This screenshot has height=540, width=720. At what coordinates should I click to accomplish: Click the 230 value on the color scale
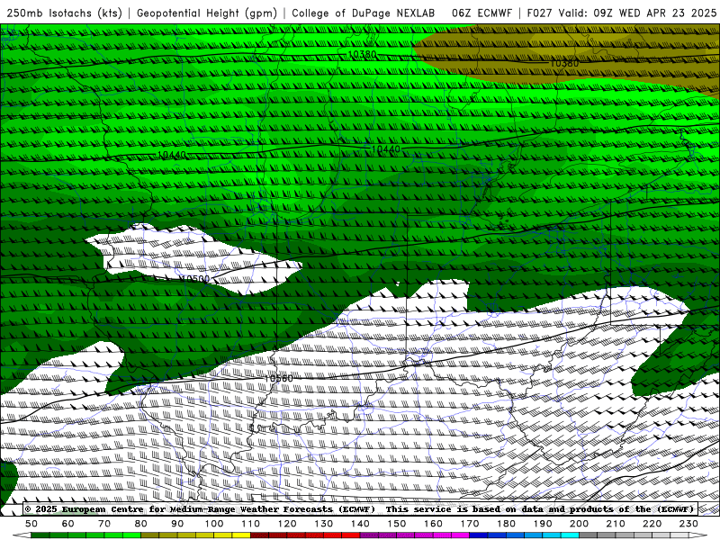(x=688, y=524)
